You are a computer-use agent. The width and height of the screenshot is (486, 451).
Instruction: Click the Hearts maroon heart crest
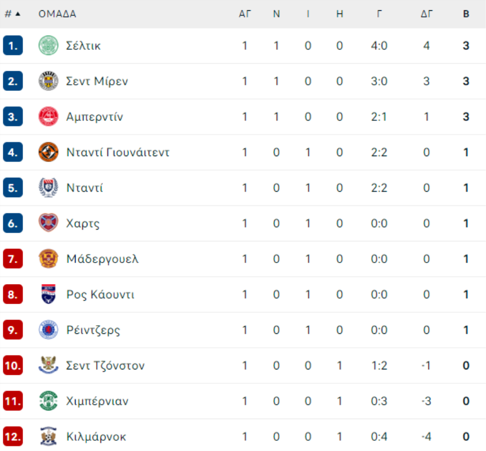pyautogui.click(x=49, y=223)
